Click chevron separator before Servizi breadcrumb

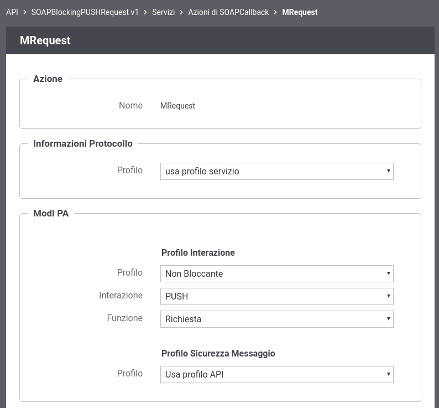coord(145,12)
